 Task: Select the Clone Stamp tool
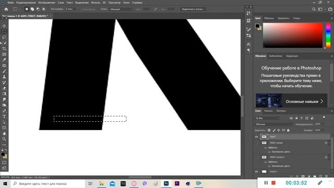(4, 77)
